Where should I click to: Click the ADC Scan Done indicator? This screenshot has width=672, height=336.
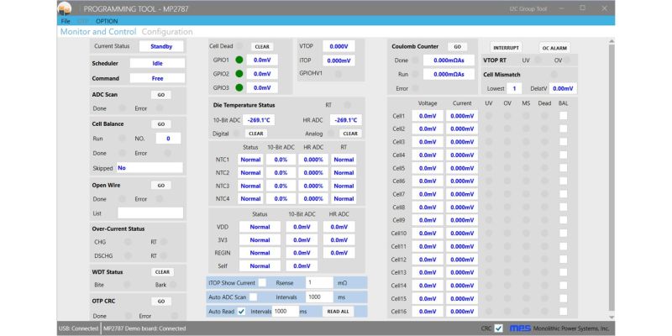[x=122, y=108]
